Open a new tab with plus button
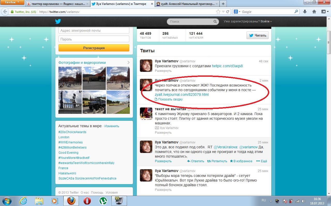331x206 pixels. tap(223, 4)
